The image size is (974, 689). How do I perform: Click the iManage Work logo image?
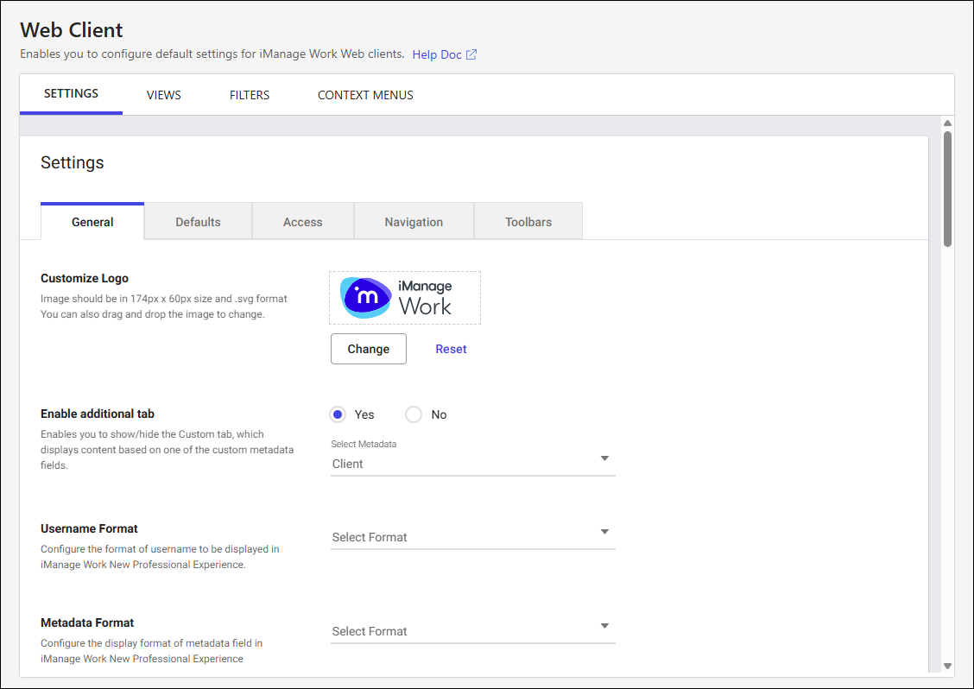[404, 298]
